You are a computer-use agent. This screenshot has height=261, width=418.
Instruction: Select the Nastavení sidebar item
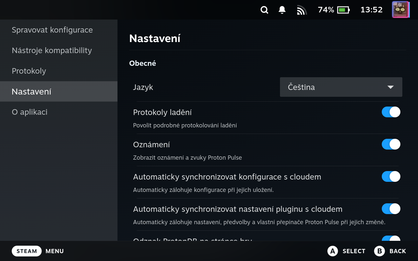[x=59, y=92]
